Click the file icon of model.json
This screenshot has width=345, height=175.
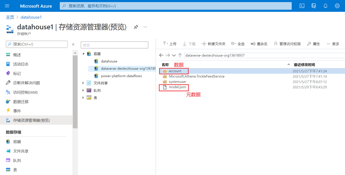coord(165,87)
